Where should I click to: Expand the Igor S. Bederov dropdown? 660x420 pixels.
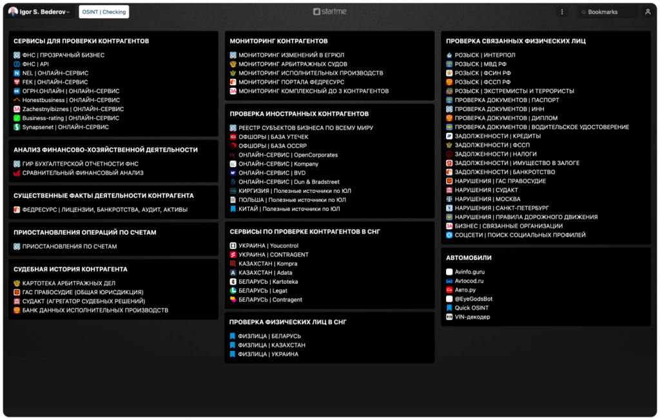click(40, 12)
